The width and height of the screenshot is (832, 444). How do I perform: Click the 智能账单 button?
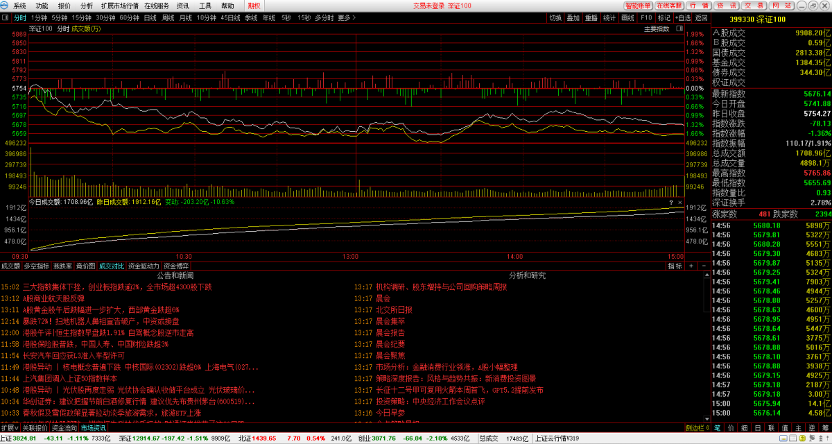(638, 6)
